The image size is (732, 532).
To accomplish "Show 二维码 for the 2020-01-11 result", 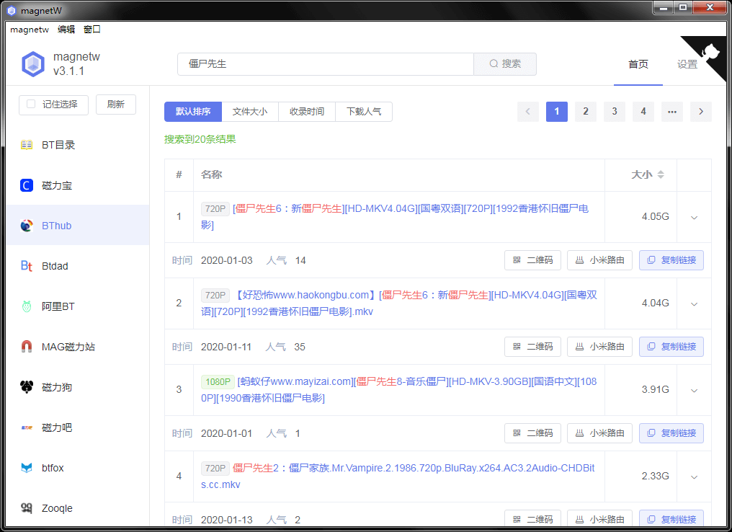I will pyautogui.click(x=532, y=347).
